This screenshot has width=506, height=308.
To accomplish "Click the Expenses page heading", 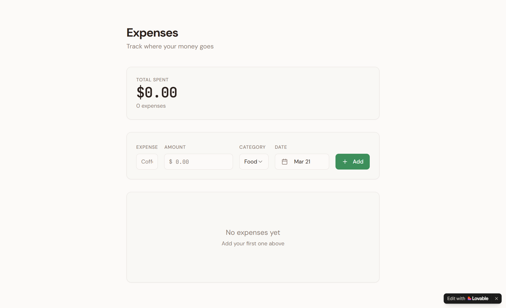I will click(152, 33).
